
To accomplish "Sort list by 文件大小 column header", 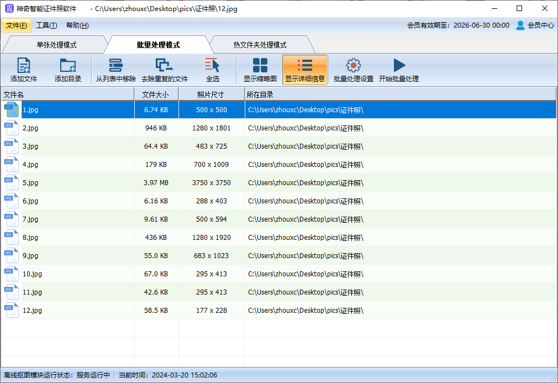I will [x=156, y=95].
